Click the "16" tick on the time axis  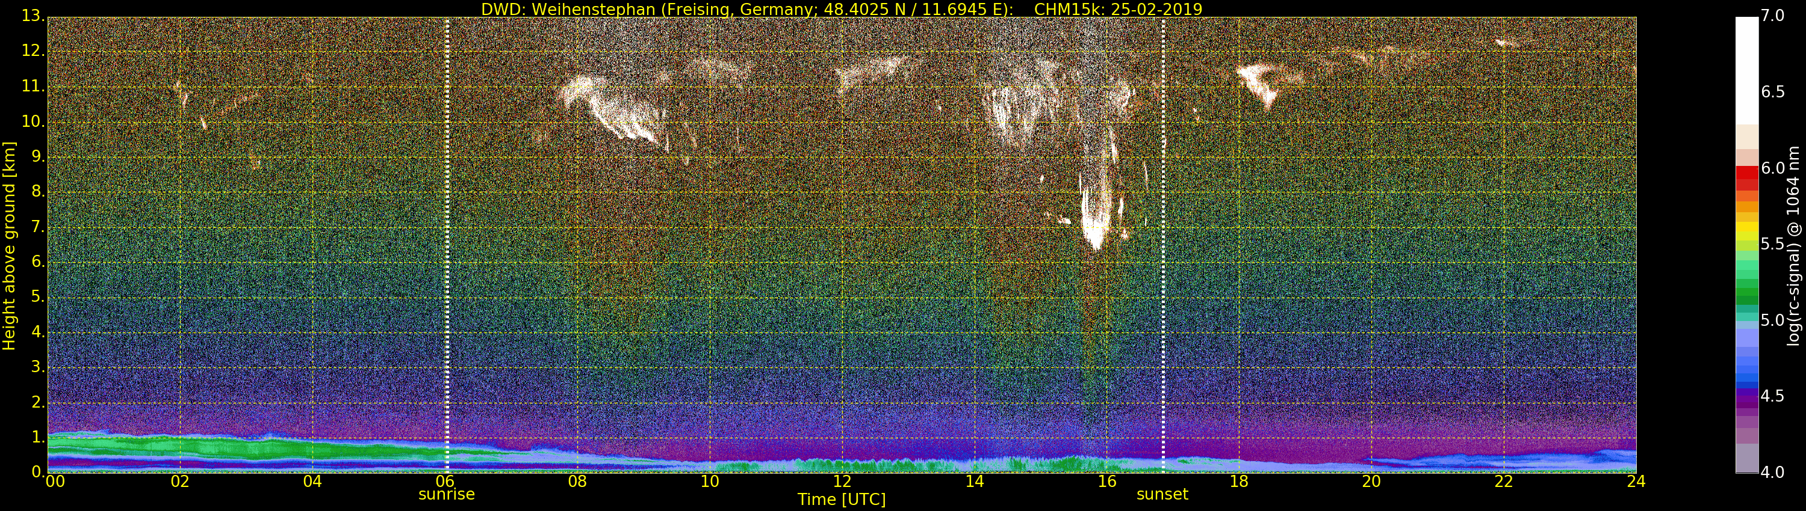(x=1107, y=481)
